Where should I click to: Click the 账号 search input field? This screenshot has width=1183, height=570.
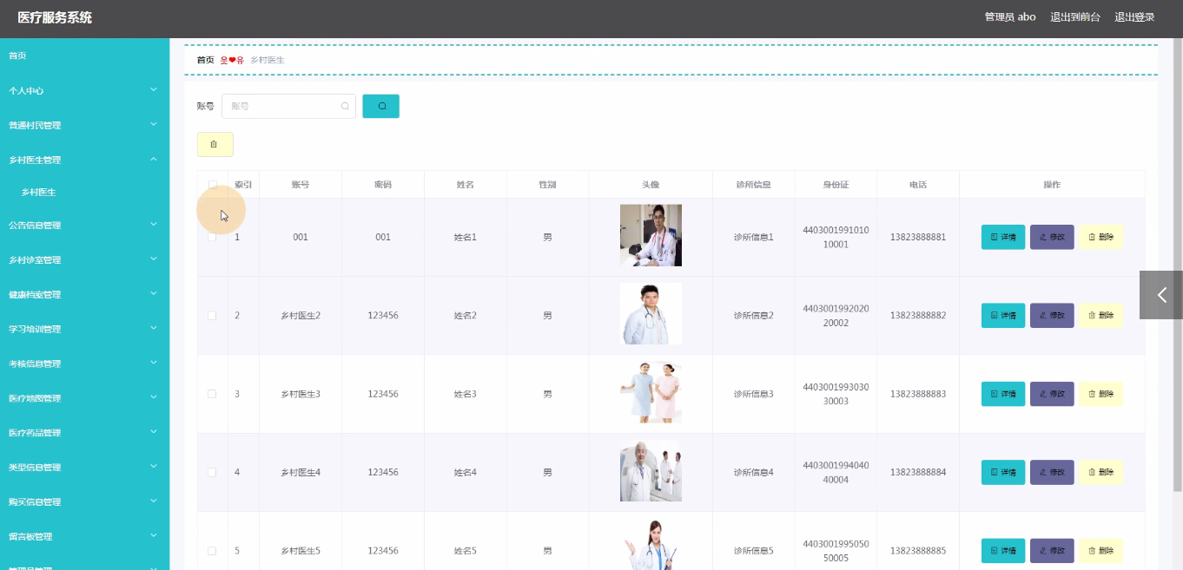click(282, 107)
